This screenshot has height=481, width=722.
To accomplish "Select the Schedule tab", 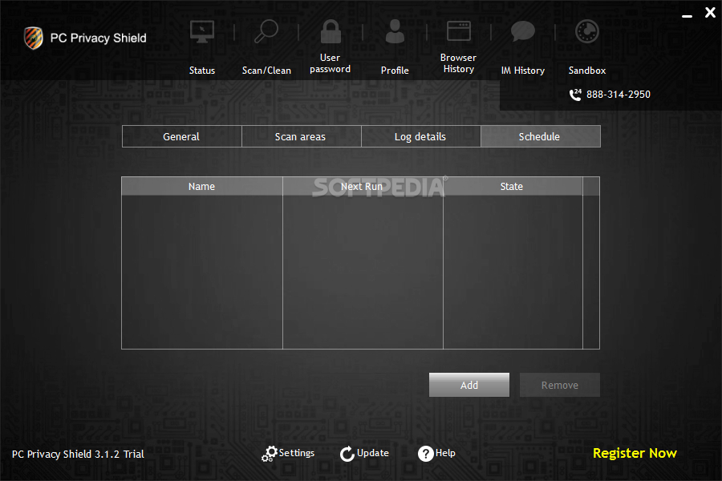I will [541, 137].
